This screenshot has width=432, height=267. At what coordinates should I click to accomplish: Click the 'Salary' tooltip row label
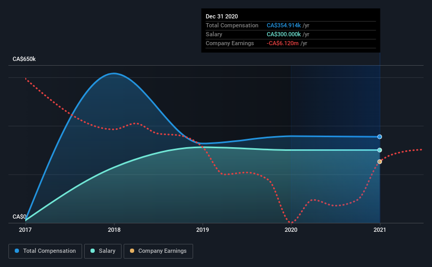[x=214, y=34]
